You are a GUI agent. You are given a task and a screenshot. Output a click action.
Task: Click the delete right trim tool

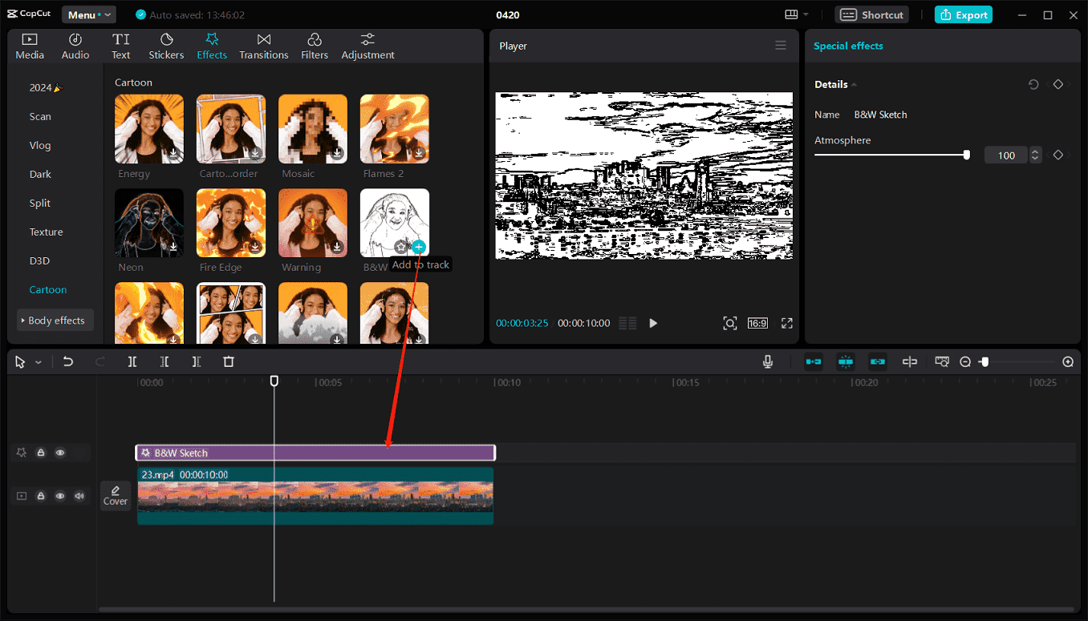tap(197, 362)
